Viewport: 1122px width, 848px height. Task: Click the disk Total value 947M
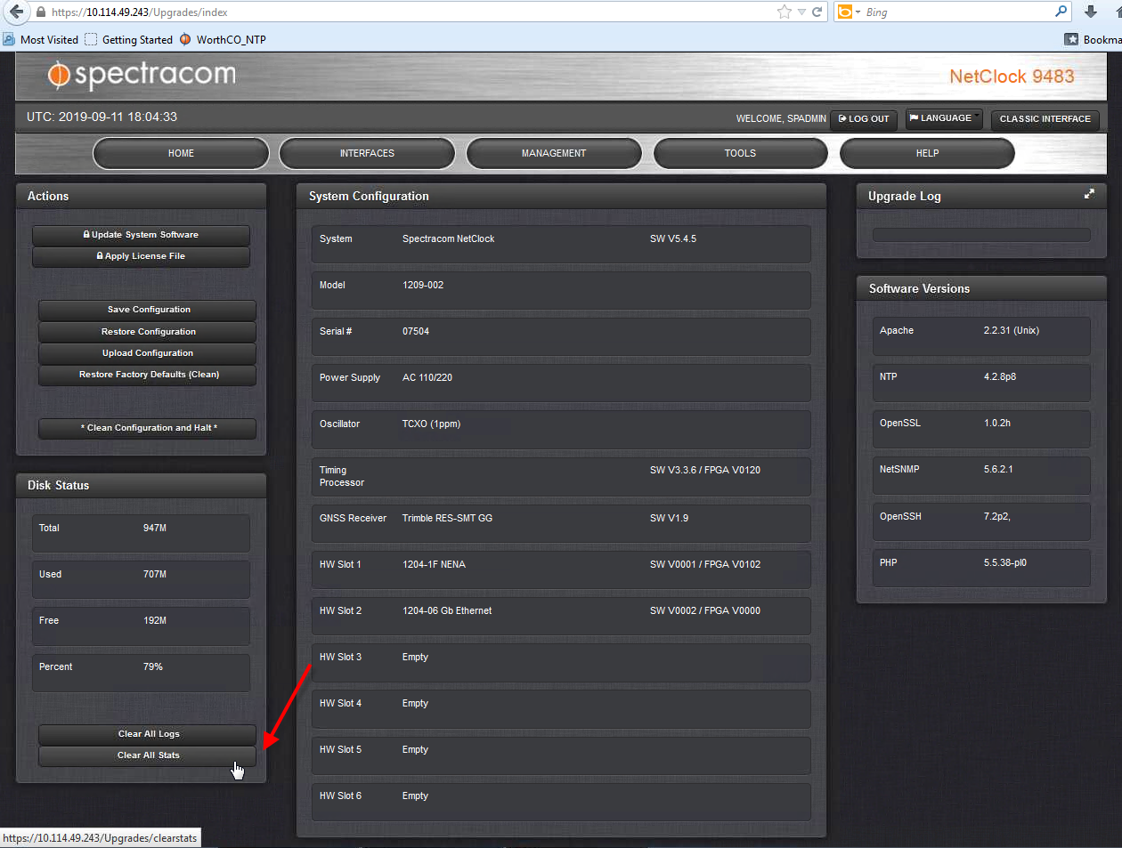click(x=155, y=529)
